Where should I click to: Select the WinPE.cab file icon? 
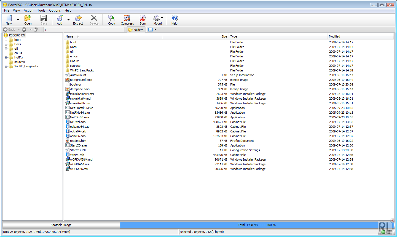[x=68, y=155]
